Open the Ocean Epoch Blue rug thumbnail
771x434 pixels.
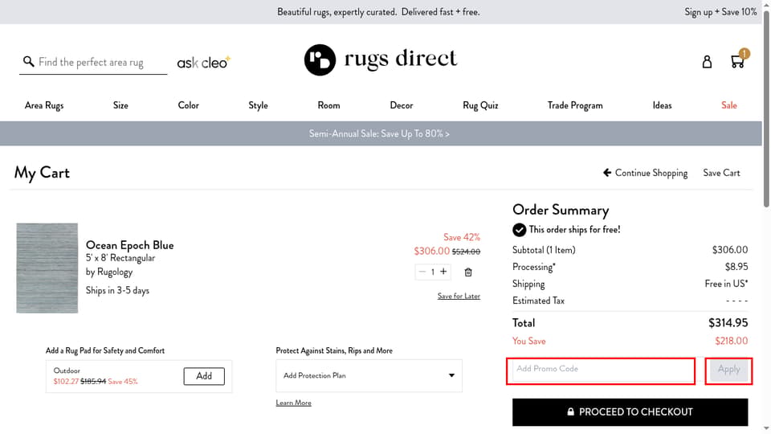(x=47, y=268)
